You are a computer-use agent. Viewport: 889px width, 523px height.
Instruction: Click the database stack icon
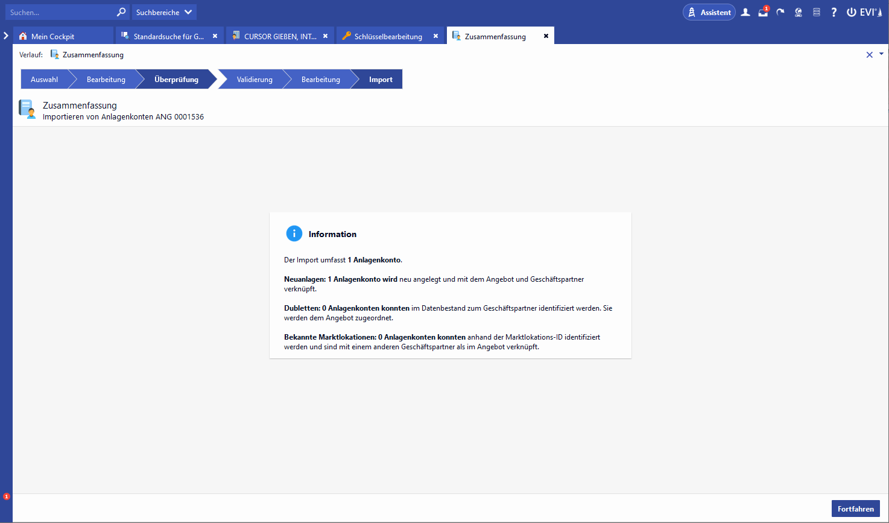coord(817,12)
